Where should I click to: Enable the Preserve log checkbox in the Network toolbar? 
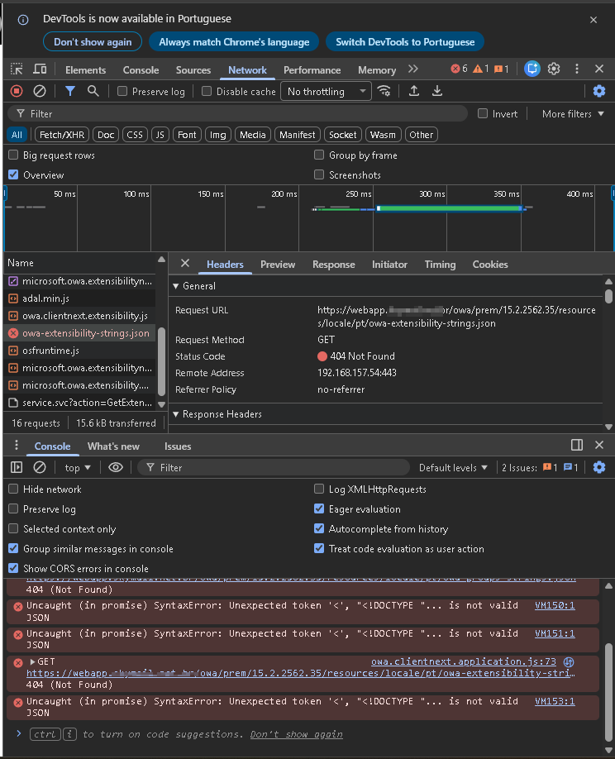[x=122, y=92]
